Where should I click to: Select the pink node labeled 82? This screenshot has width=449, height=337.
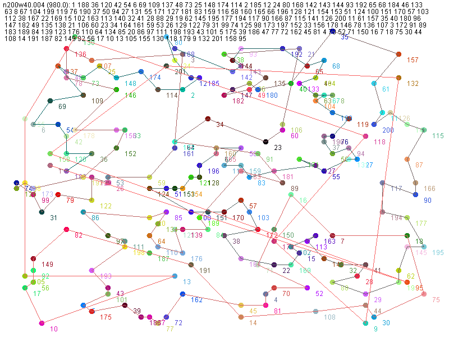pyautogui.click(x=66, y=229)
